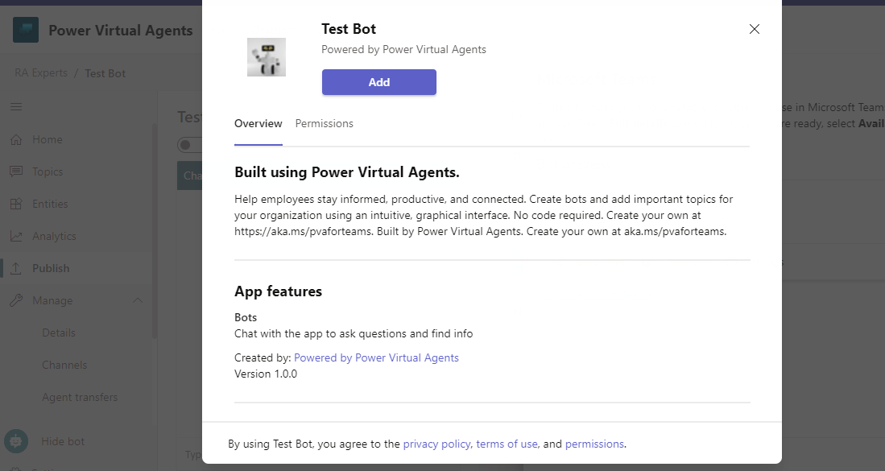Click the Power Virtual Agents logo
The height and width of the screenshot is (471, 885).
point(24,29)
